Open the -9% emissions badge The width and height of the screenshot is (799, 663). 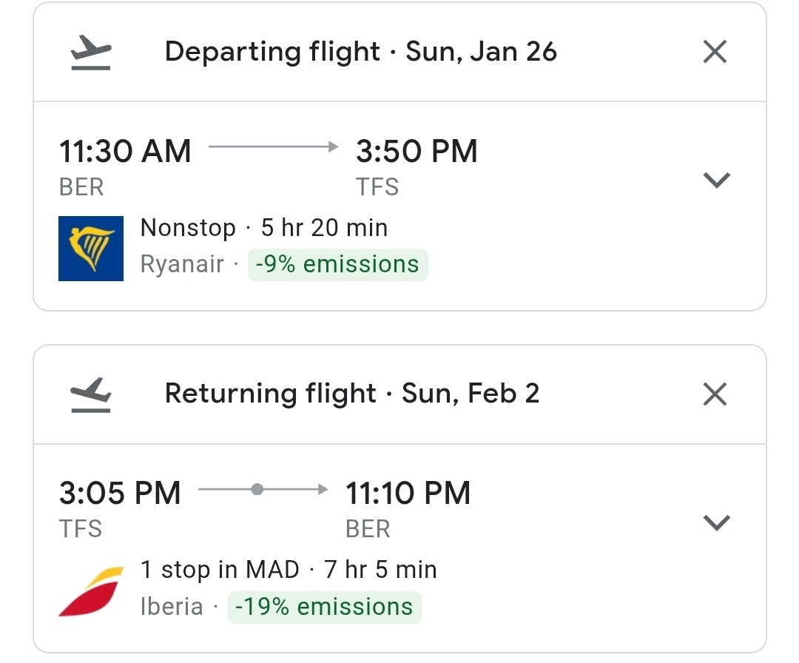338,264
